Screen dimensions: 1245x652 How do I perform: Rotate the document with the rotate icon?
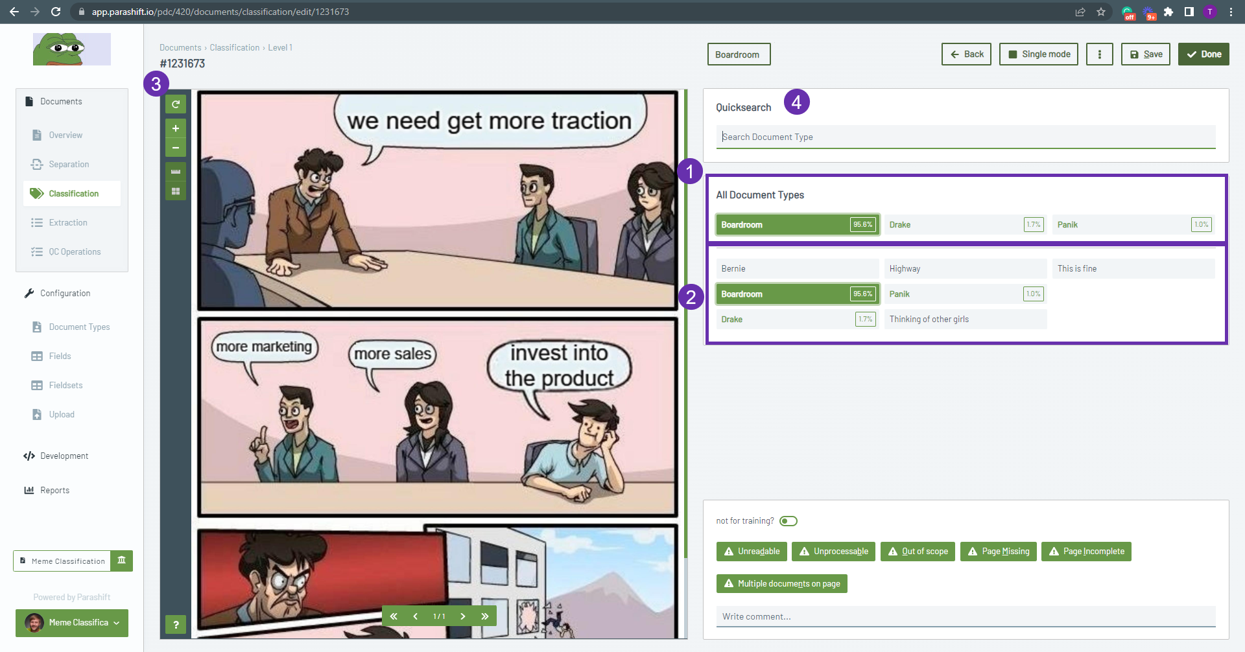tap(176, 104)
